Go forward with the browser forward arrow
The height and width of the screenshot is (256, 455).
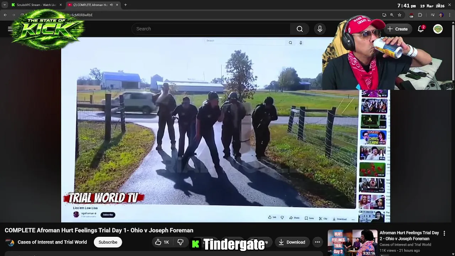pyautogui.click(x=14, y=15)
